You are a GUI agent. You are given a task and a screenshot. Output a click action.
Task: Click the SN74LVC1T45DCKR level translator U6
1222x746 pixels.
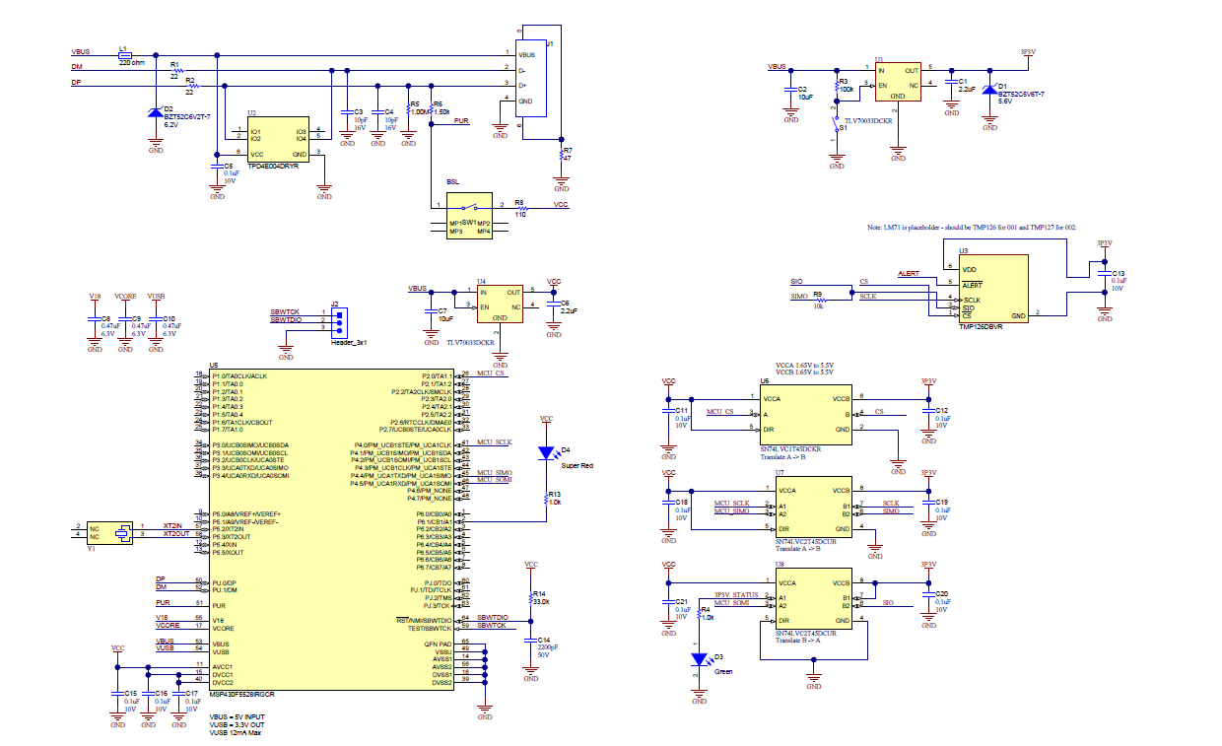[805, 414]
